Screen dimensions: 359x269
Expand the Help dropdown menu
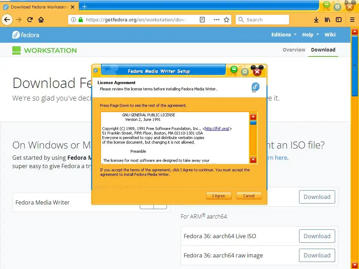pos(311,35)
